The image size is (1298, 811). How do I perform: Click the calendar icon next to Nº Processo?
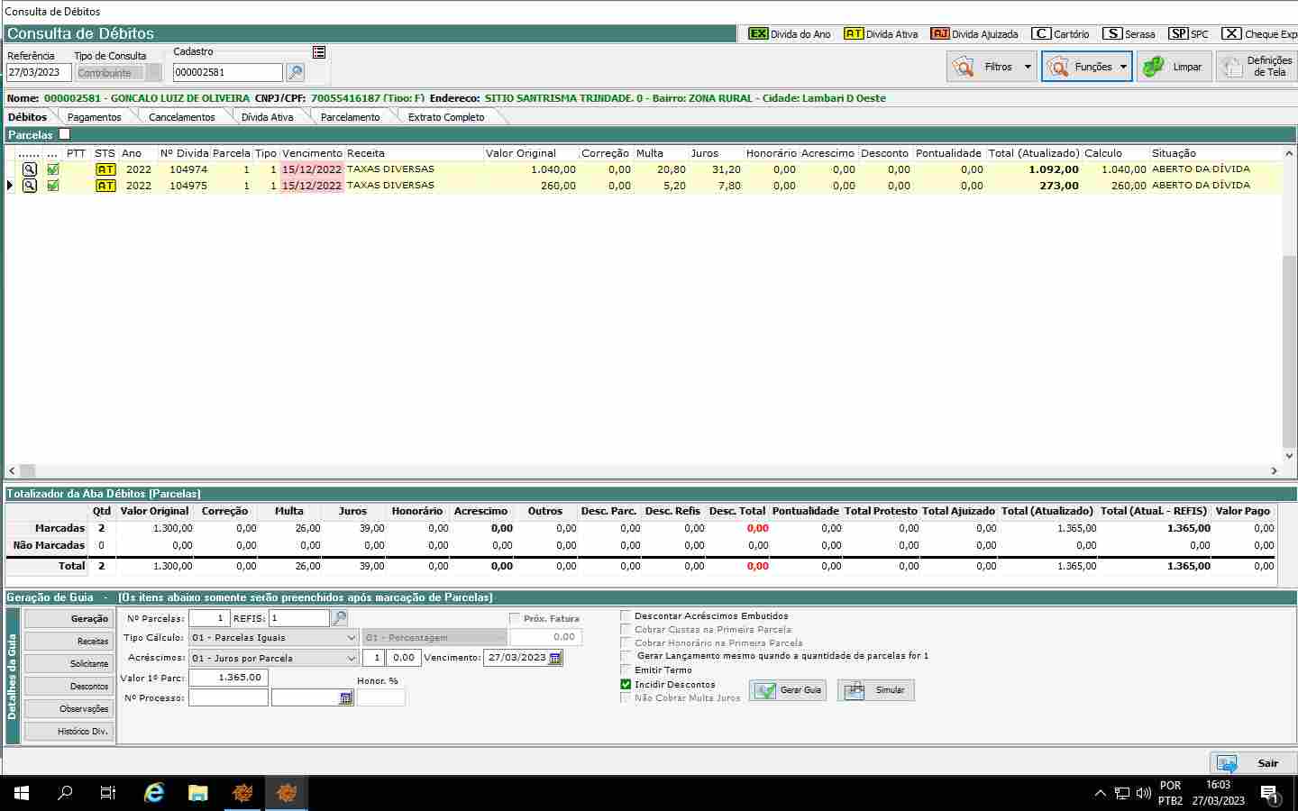pos(345,698)
